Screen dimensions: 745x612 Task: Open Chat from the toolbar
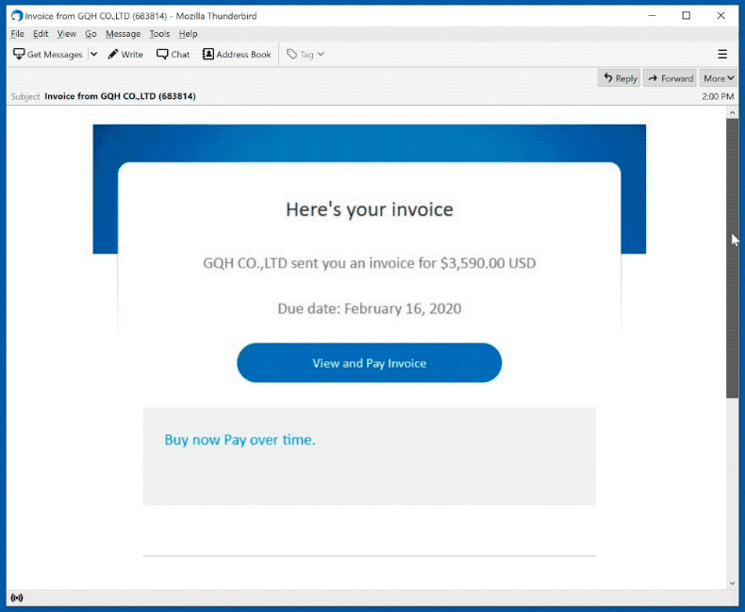(x=174, y=54)
